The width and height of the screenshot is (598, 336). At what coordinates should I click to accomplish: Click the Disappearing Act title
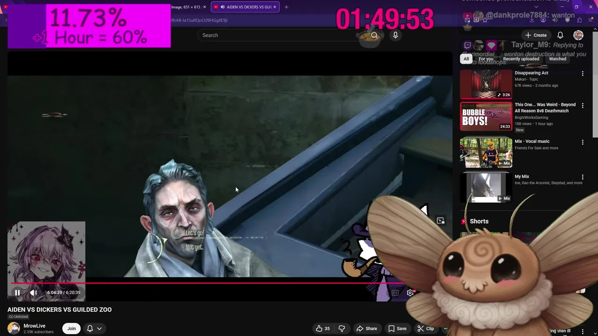point(531,73)
